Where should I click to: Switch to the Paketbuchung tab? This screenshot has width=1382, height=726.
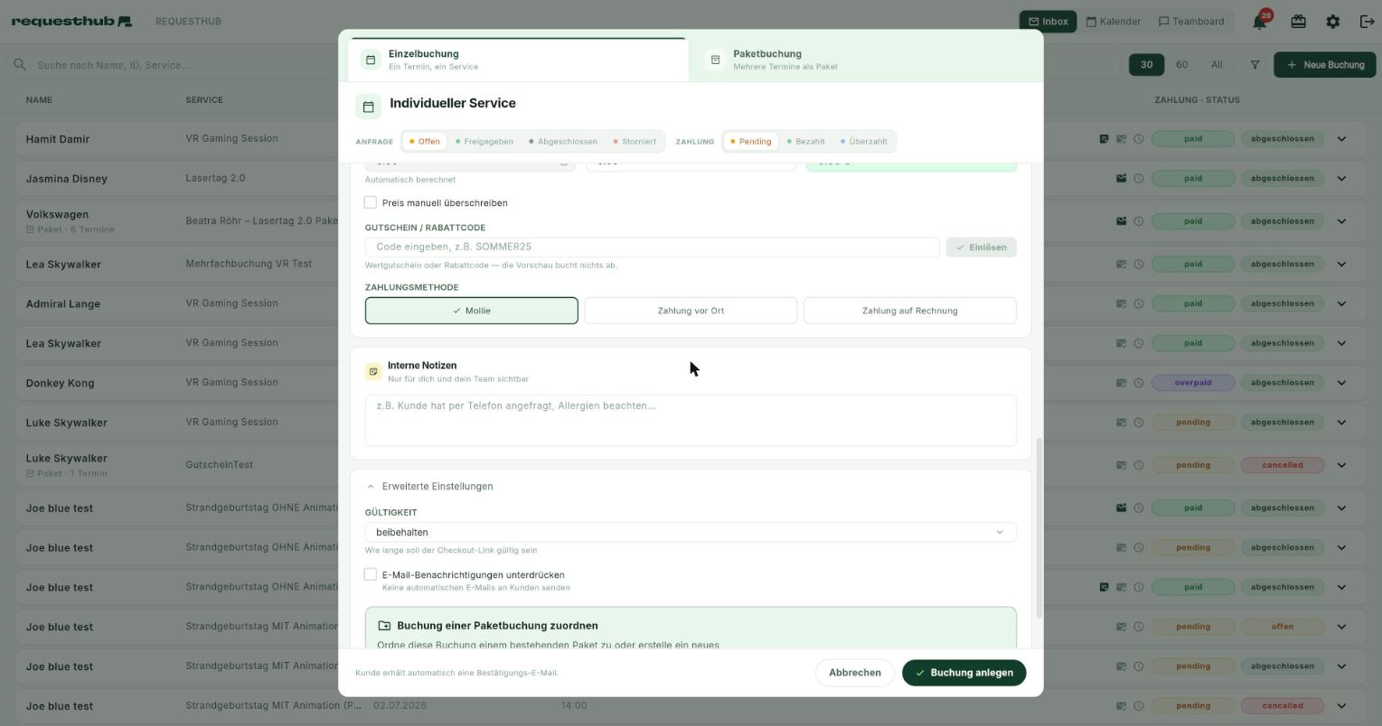(x=865, y=60)
